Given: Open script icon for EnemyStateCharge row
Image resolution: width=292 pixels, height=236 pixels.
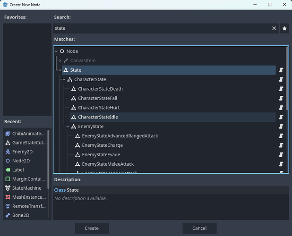Looking at the screenshot, I should [x=281, y=145].
